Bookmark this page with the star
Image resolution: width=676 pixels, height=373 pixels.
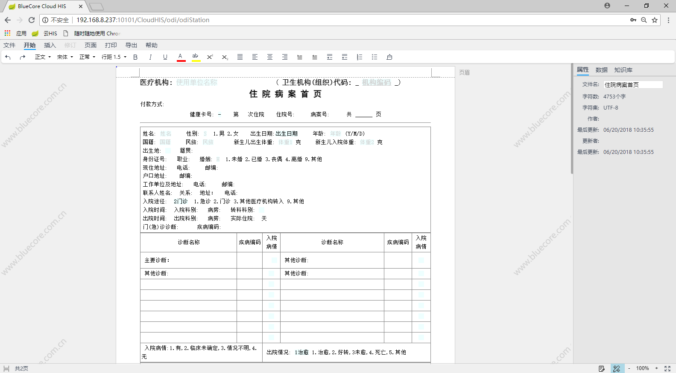[x=655, y=20]
